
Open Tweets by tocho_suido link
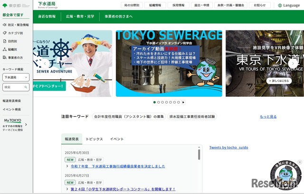click(228, 148)
